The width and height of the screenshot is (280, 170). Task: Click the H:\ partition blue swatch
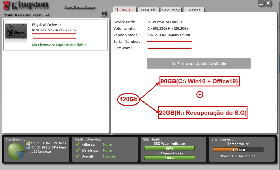[x=28, y=147]
